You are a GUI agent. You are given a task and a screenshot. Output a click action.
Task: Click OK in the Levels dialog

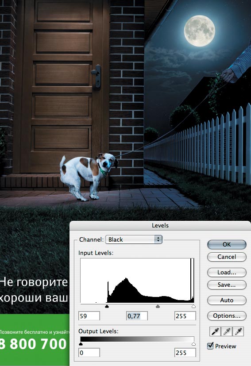227,244
